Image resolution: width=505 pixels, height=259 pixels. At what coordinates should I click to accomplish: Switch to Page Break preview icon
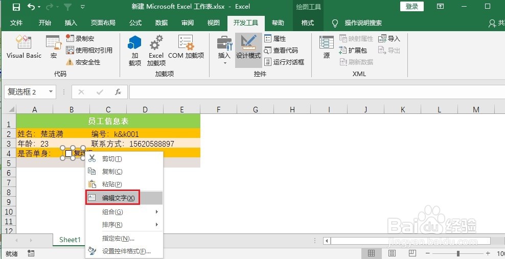pyautogui.click(x=412, y=253)
